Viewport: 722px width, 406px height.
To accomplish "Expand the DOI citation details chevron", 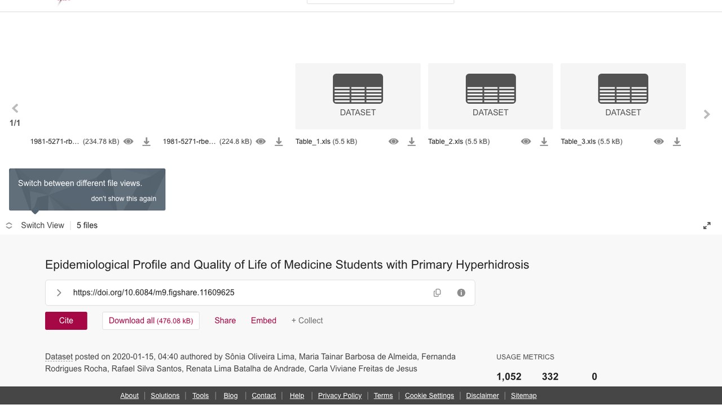I will click(59, 293).
